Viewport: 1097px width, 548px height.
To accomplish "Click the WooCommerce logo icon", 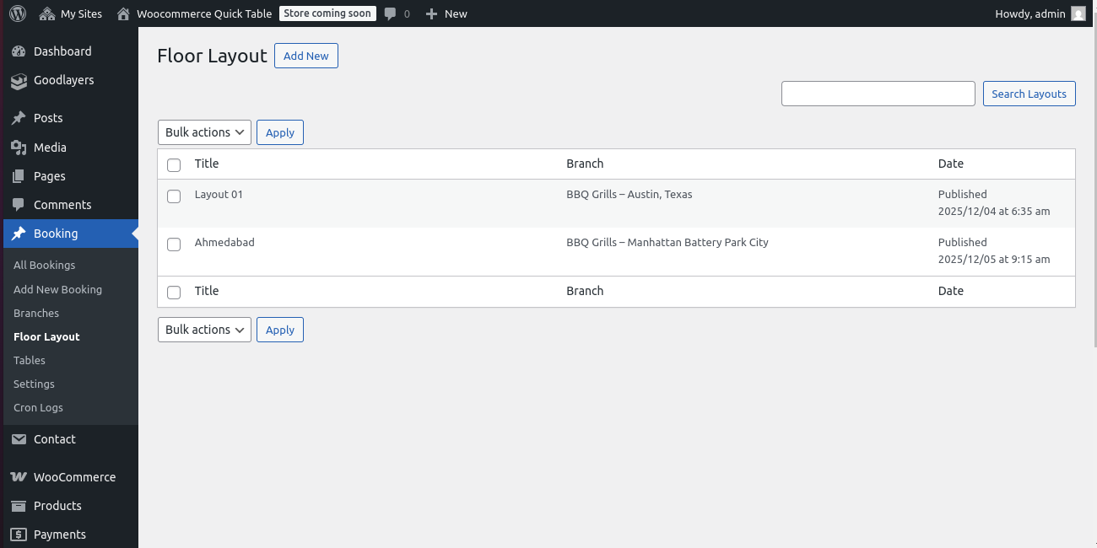I will tap(19, 477).
